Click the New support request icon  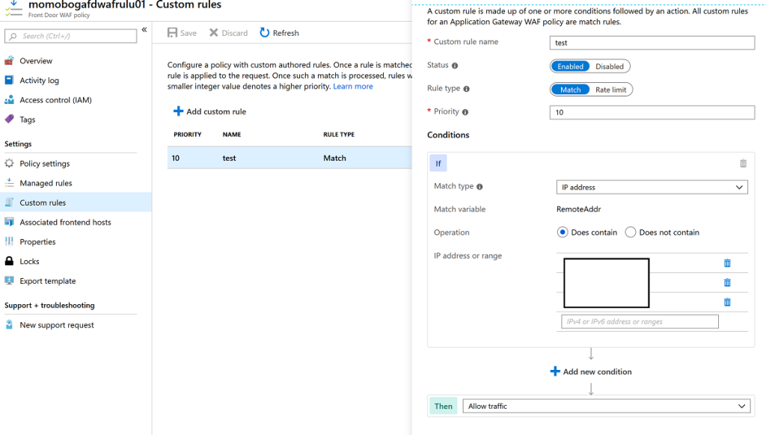coord(9,324)
